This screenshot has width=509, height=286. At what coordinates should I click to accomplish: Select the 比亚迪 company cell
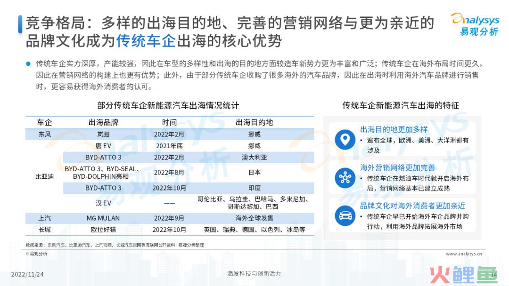[44, 176]
